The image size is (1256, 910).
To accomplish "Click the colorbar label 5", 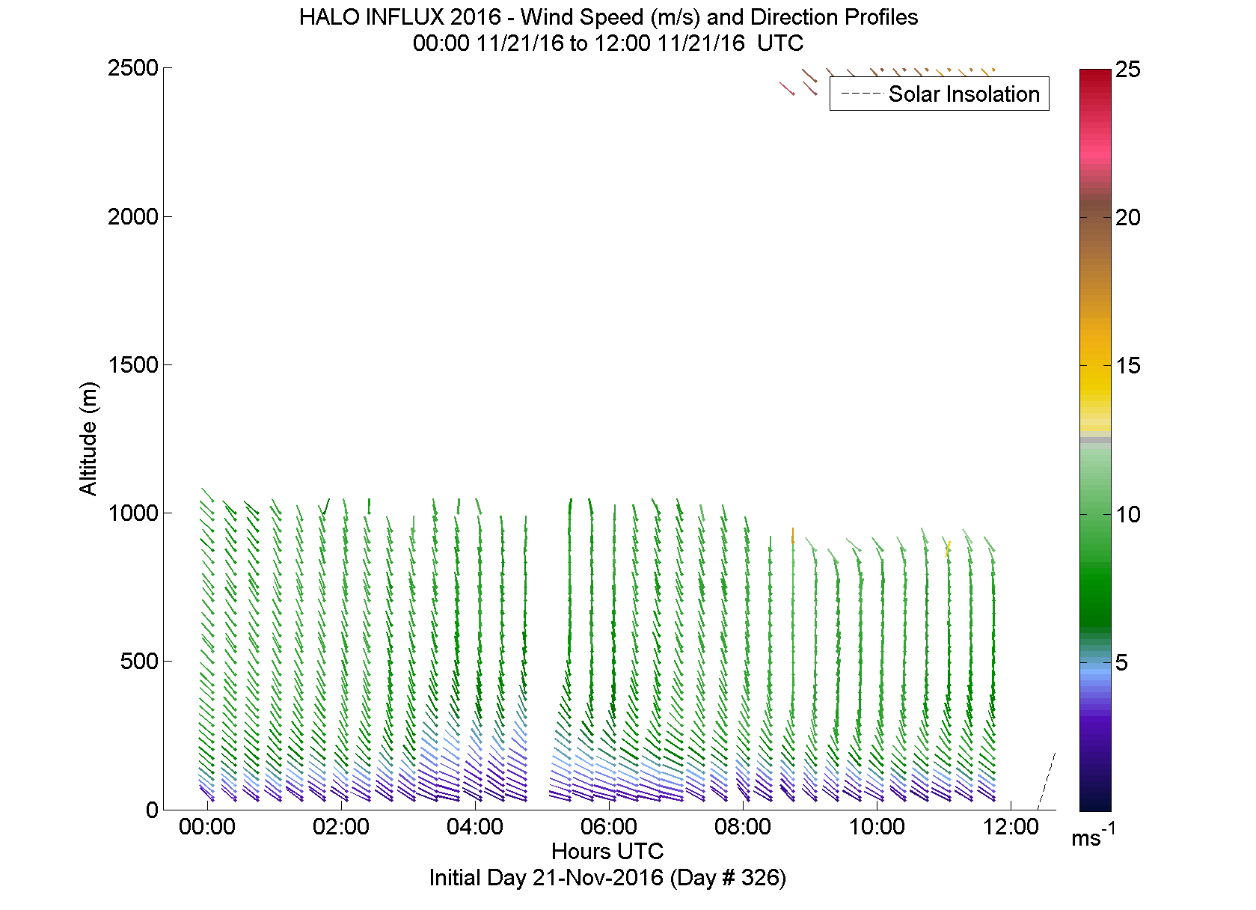I will (1122, 663).
